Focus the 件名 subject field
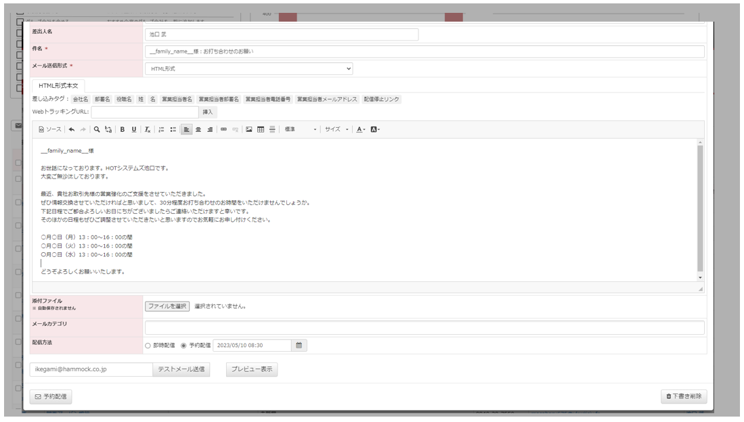 point(424,51)
